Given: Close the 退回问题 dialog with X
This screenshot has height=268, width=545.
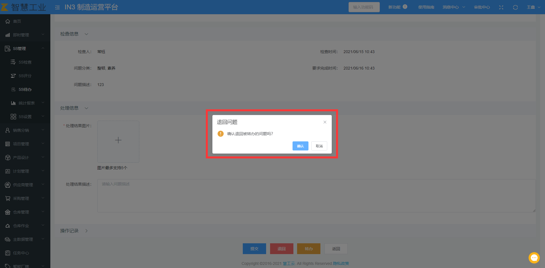Looking at the screenshot, I should (x=325, y=122).
